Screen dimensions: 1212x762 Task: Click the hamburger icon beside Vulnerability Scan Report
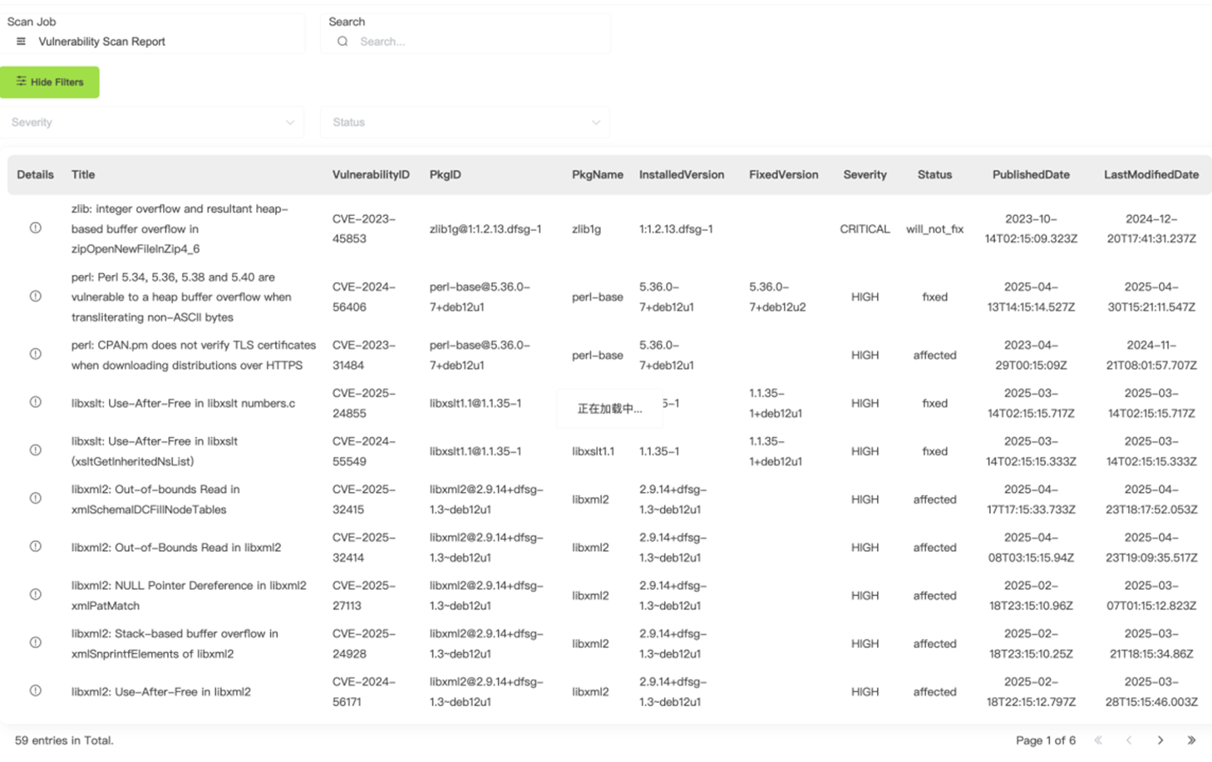pyautogui.click(x=21, y=42)
